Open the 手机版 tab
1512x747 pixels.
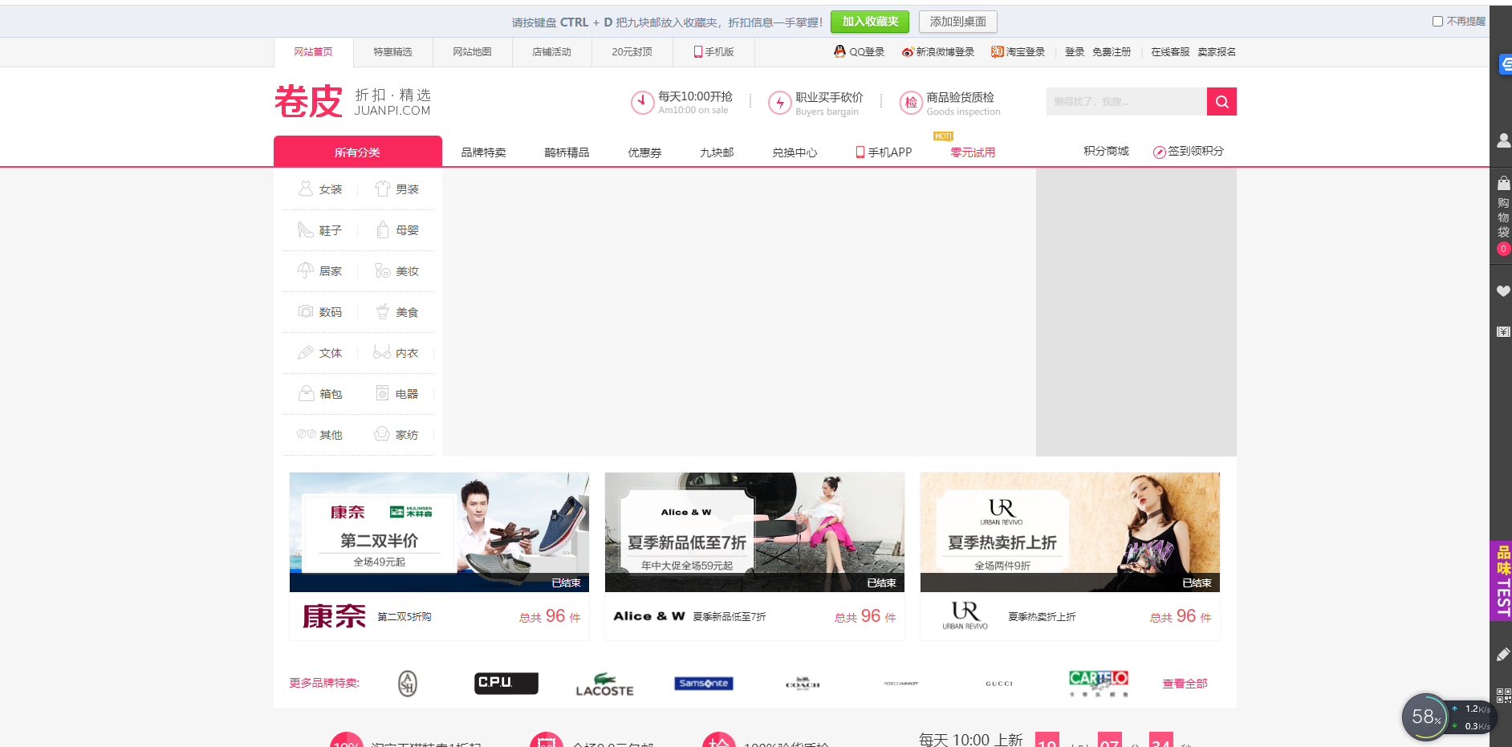(x=713, y=52)
